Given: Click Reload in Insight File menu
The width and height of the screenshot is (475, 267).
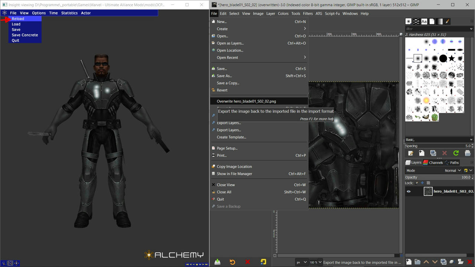Looking at the screenshot, I should click(25, 19).
